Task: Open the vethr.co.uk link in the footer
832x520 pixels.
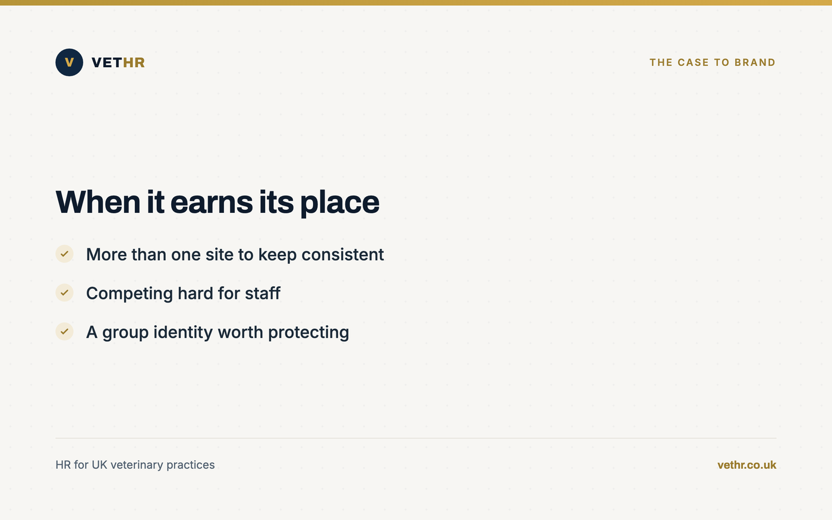Action: [x=746, y=465]
